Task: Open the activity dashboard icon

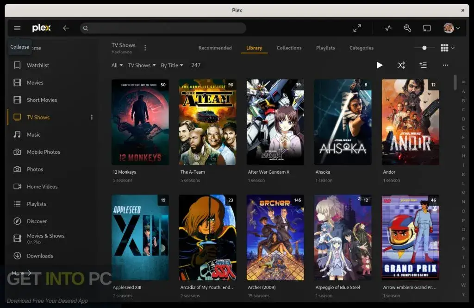Action: pyautogui.click(x=387, y=28)
